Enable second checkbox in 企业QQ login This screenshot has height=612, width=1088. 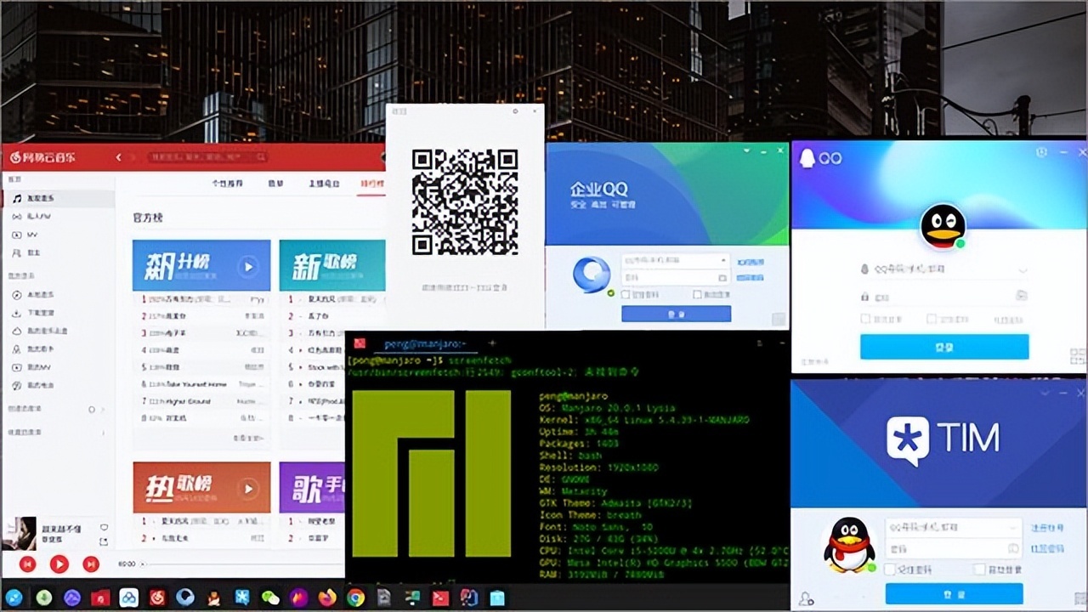pyautogui.click(x=698, y=295)
